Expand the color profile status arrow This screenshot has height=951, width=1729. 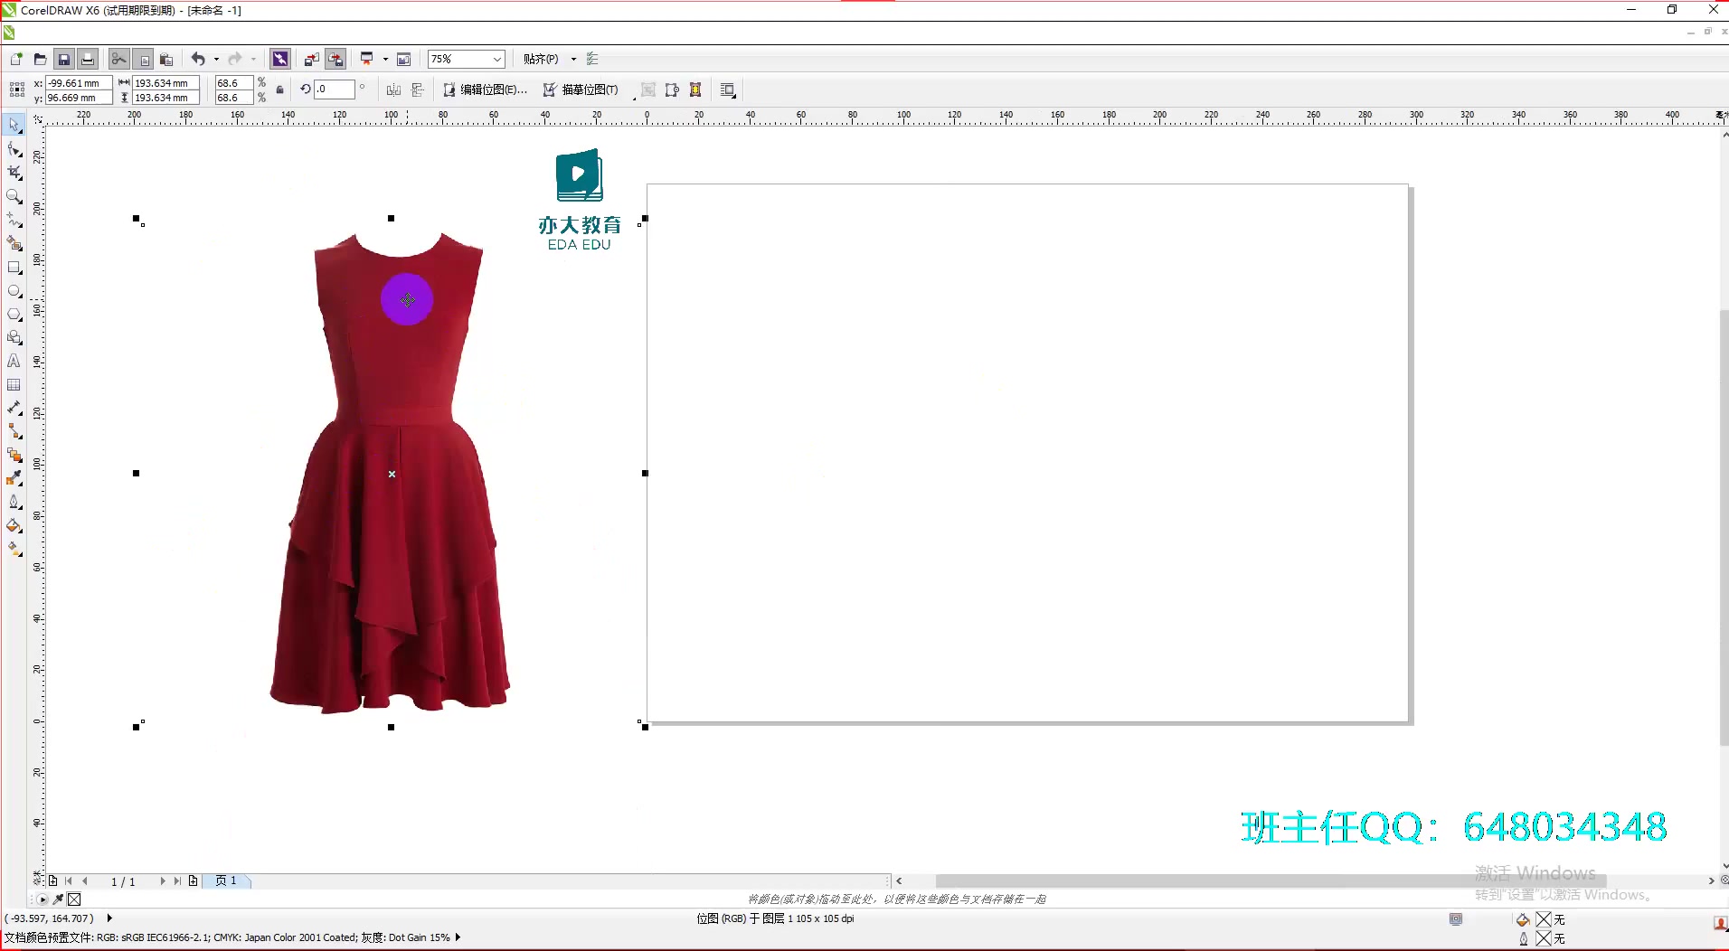pos(458,937)
